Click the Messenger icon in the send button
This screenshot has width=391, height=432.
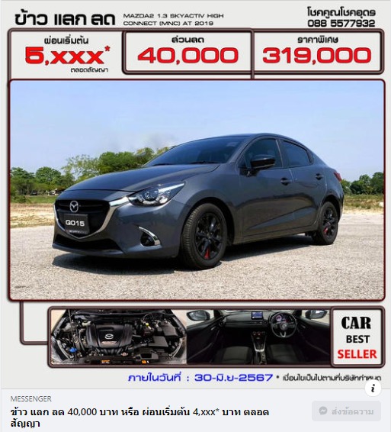point(323,411)
